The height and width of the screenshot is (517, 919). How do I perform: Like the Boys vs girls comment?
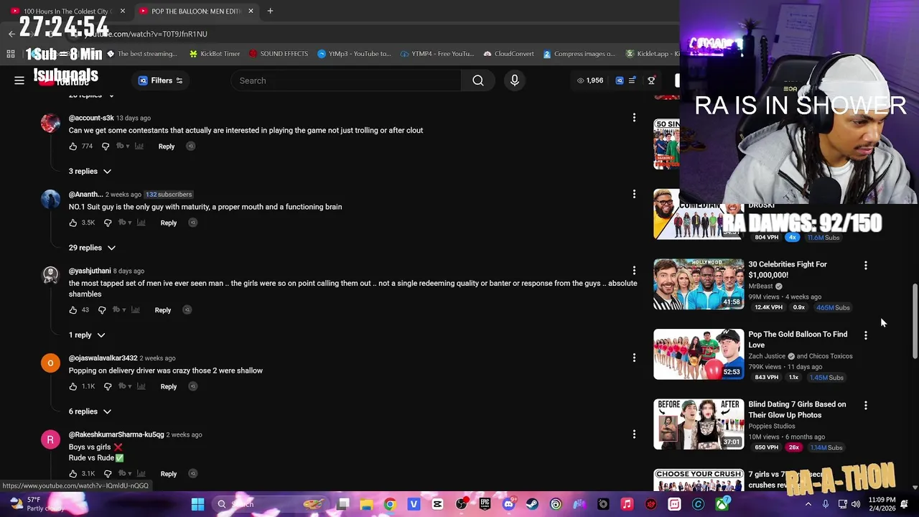73,474
